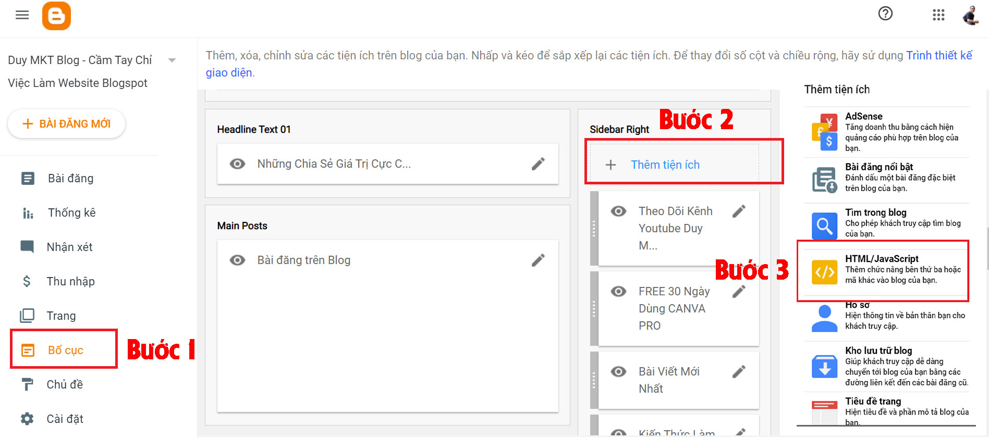The image size is (989, 438).
Task: Click the HTML/JavaScript code icon
Action: (x=825, y=272)
